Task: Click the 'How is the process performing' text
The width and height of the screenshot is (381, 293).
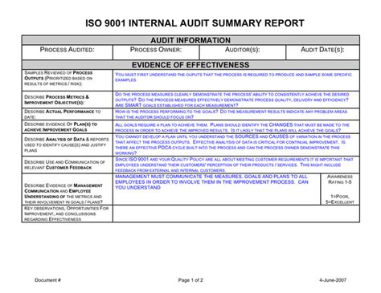Action: click(231, 114)
